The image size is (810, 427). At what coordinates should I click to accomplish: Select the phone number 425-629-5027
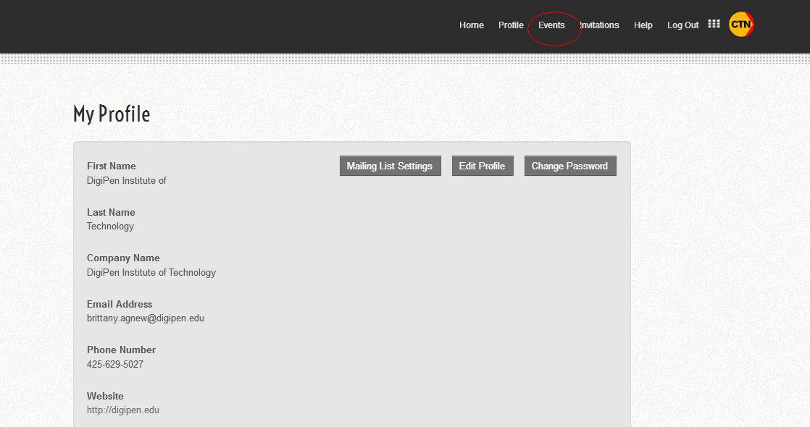(115, 365)
